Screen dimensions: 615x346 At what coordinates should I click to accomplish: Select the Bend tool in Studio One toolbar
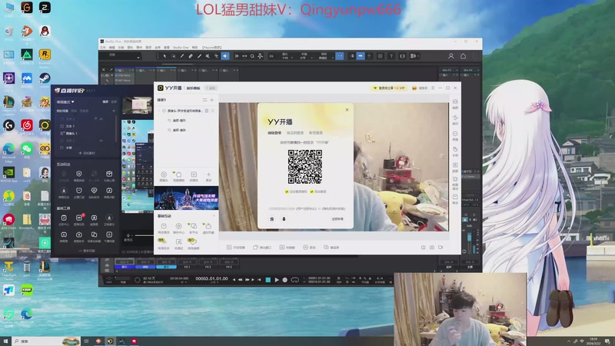216,56
